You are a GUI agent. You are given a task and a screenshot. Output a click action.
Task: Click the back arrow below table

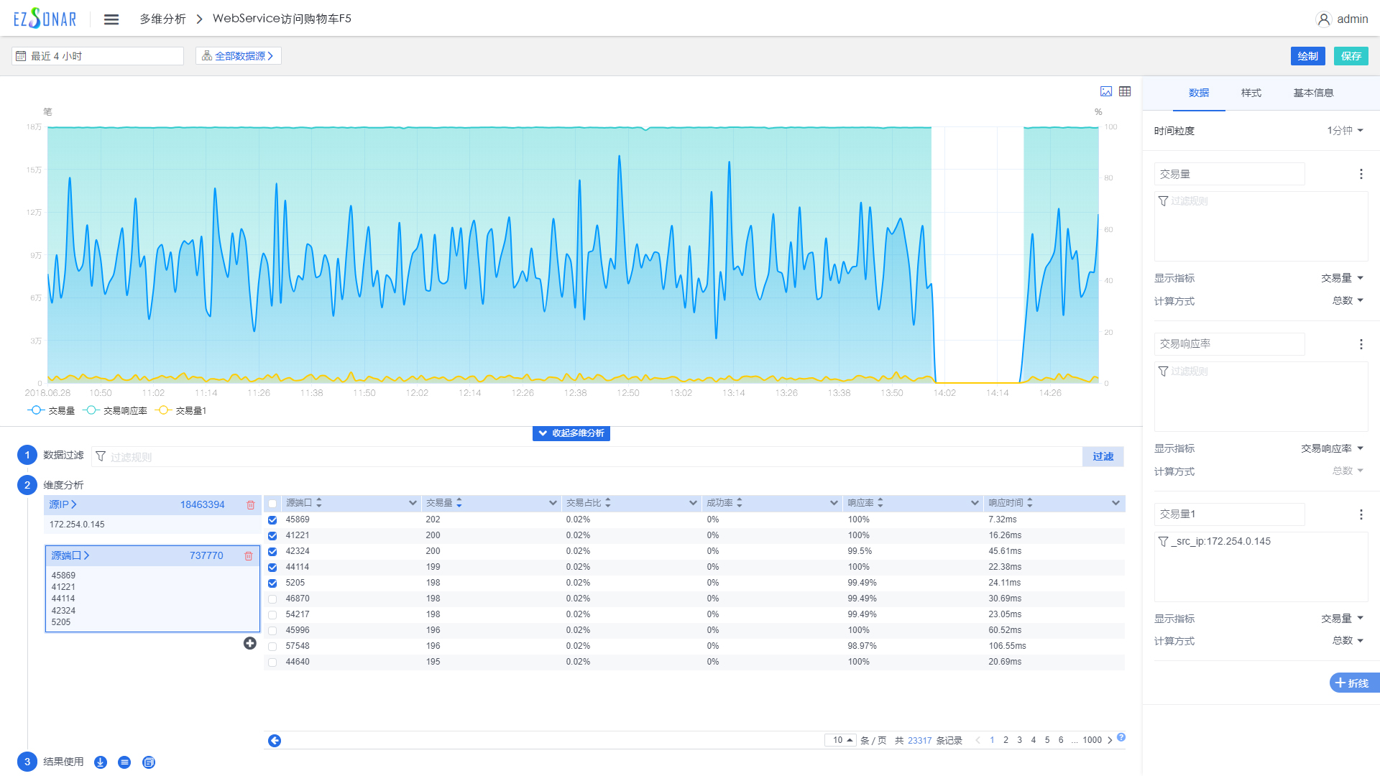[275, 741]
